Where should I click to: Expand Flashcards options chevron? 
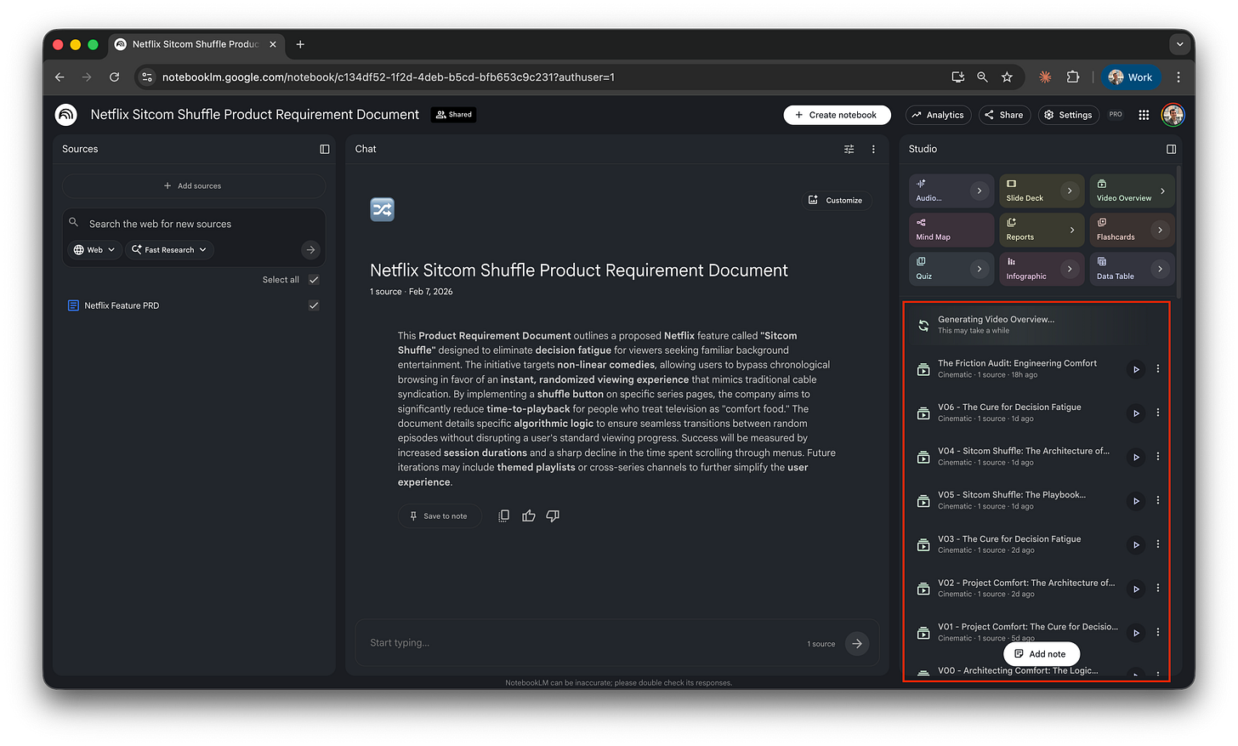(x=1160, y=231)
